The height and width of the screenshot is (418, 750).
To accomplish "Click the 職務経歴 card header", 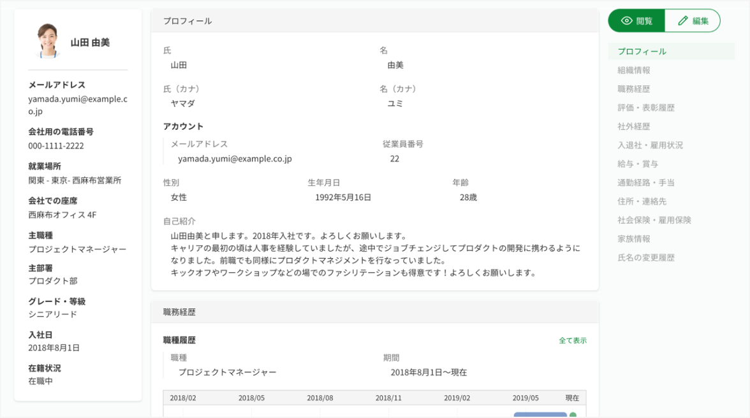I will click(375, 312).
